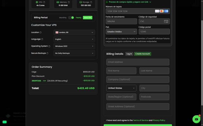Open the live chat bubble icon
Viewport: 203px width, 126px height.
196,119
